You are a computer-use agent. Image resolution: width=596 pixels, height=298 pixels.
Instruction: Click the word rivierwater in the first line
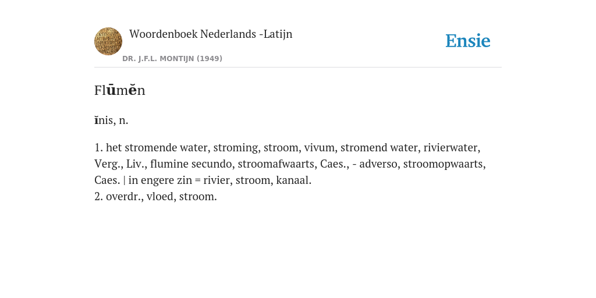click(450, 147)
